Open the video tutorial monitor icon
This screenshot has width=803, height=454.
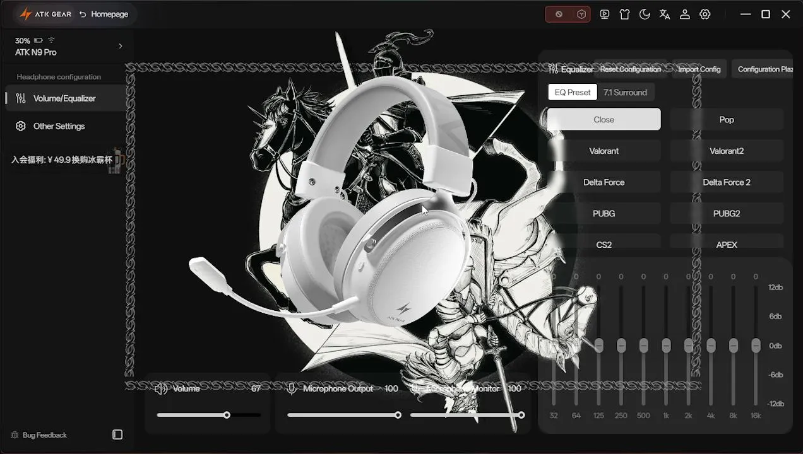(x=605, y=14)
